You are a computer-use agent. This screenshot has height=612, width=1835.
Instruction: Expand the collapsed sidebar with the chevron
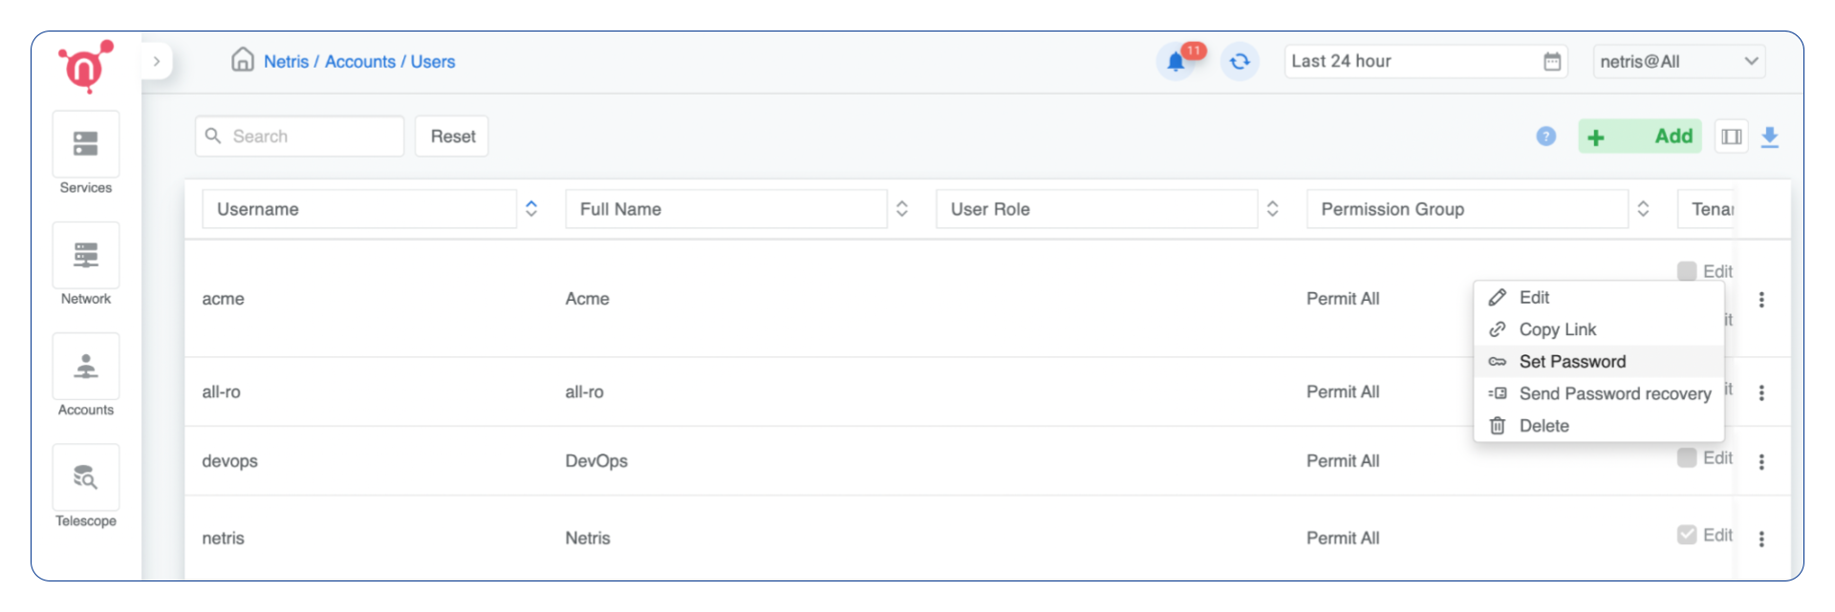pyautogui.click(x=157, y=60)
